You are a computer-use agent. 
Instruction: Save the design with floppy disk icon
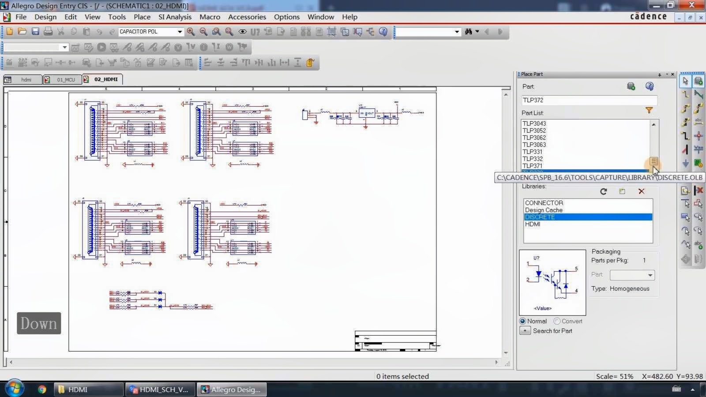[x=35, y=32]
